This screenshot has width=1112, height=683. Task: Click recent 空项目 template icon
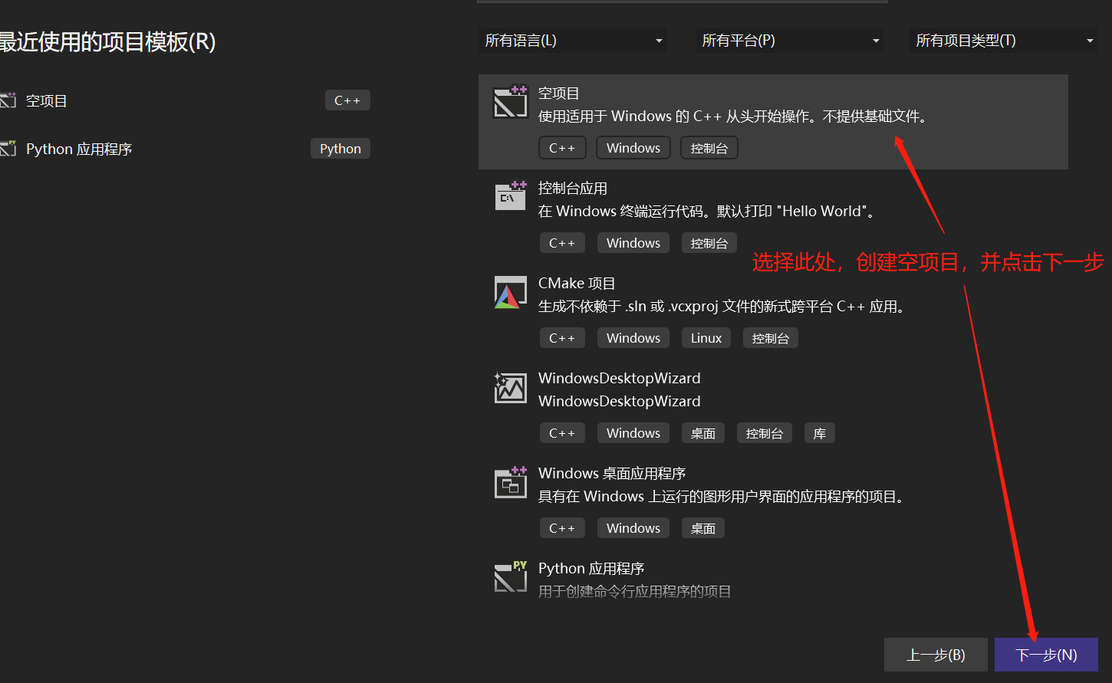click(x=8, y=100)
